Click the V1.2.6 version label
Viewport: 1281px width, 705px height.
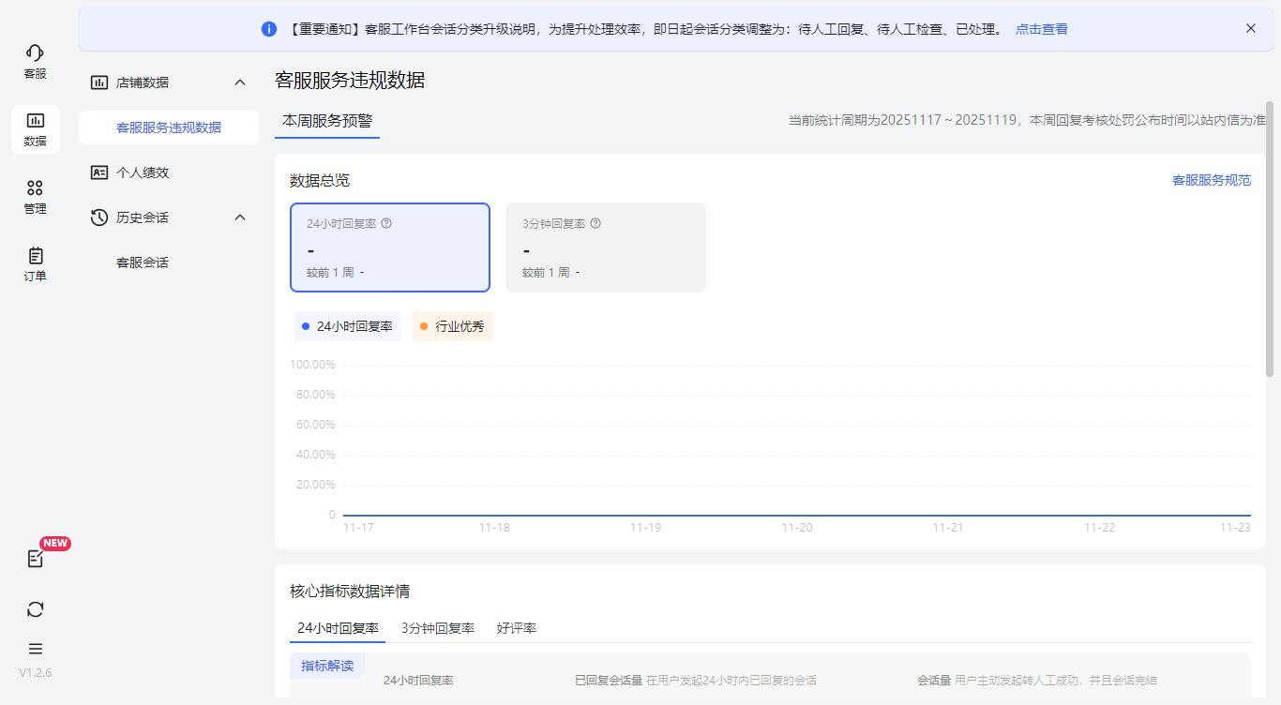click(35, 673)
